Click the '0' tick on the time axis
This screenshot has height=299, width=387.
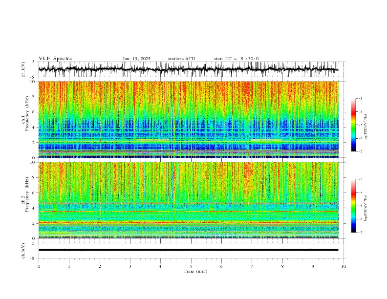[39, 266]
